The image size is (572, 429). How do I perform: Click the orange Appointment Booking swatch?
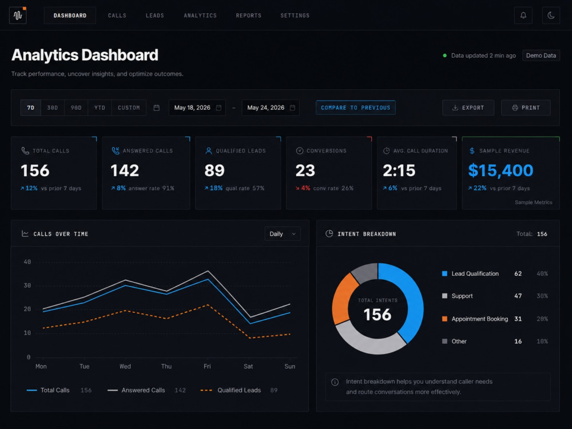pos(444,319)
